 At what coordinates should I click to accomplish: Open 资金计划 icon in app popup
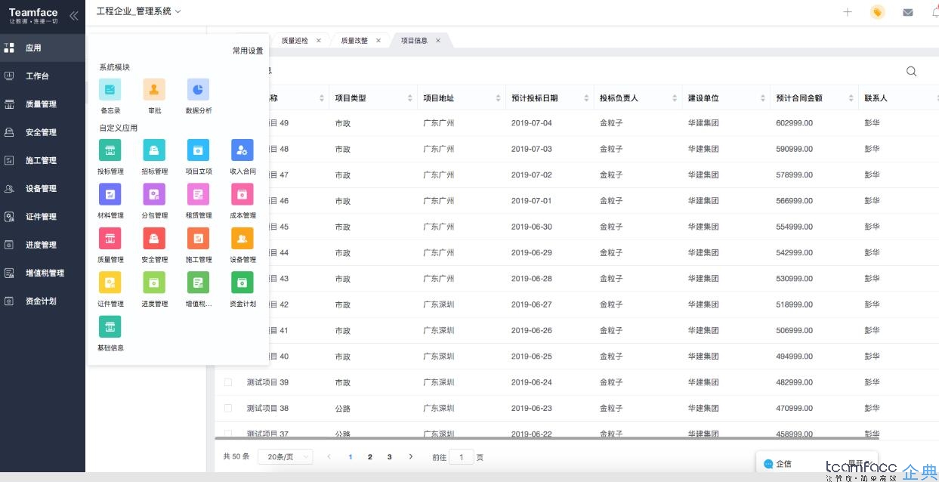click(242, 283)
